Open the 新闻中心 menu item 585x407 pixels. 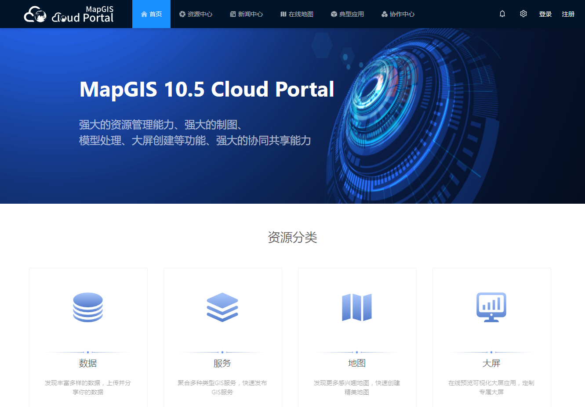pos(246,14)
